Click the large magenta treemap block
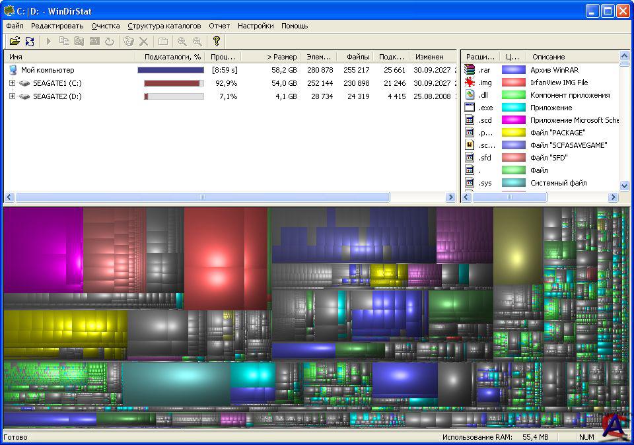634x445 pixels. (x=42, y=250)
